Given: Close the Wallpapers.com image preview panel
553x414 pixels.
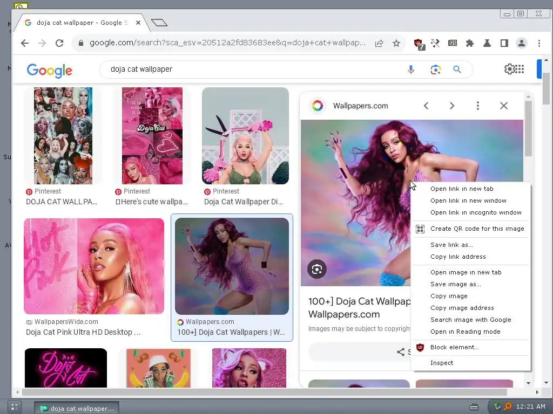Looking at the screenshot, I should click(x=504, y=106).
